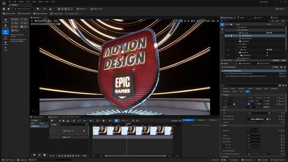Open the Settings menu at the top right
288x162 pixels.
point(281,9)
